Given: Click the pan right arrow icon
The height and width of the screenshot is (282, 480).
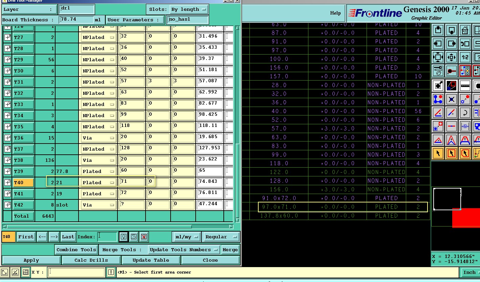Looking at the screenshot, I should (x=452, y=43).
